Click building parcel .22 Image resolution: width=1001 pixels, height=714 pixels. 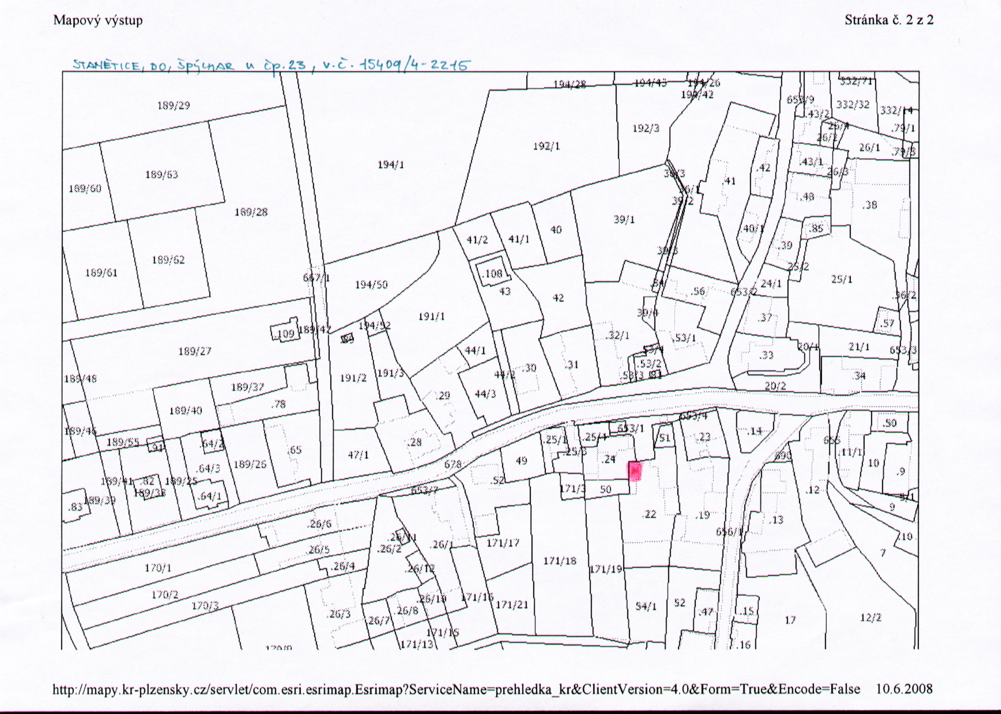click(649, 514)
